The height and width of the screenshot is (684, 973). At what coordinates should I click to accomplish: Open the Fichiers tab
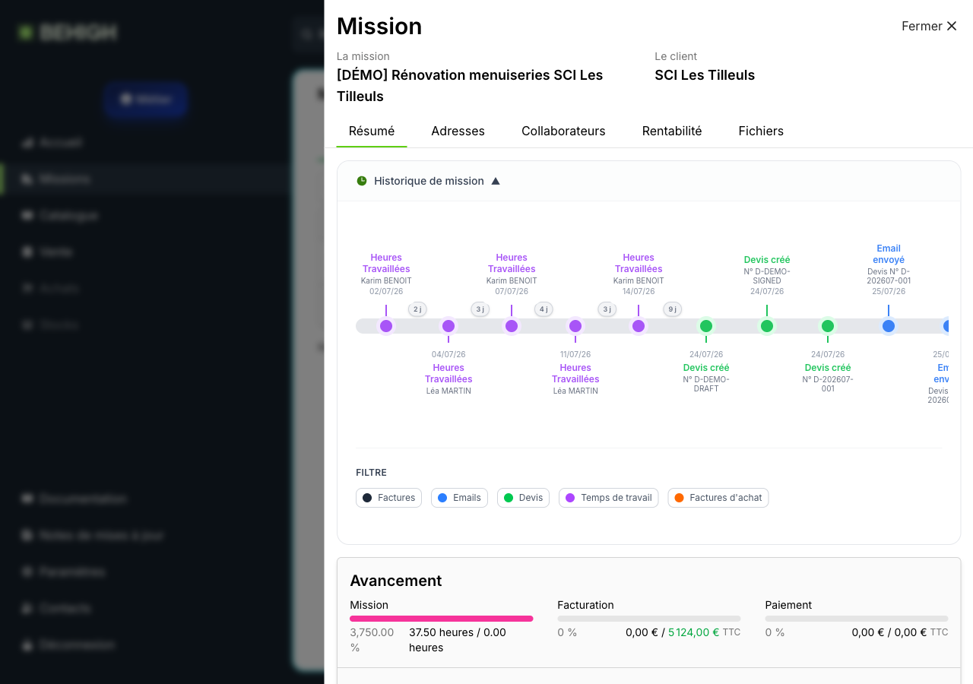(761, 131)
